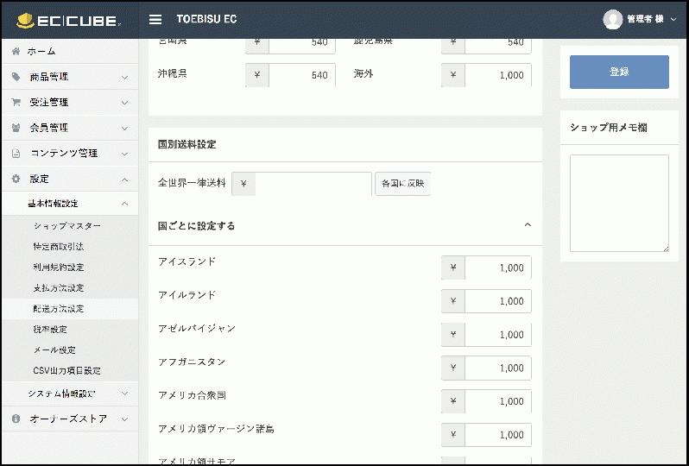
Task: Expand the コンテンツ管理 menu chevron
Action: click(x=125, y=154)
